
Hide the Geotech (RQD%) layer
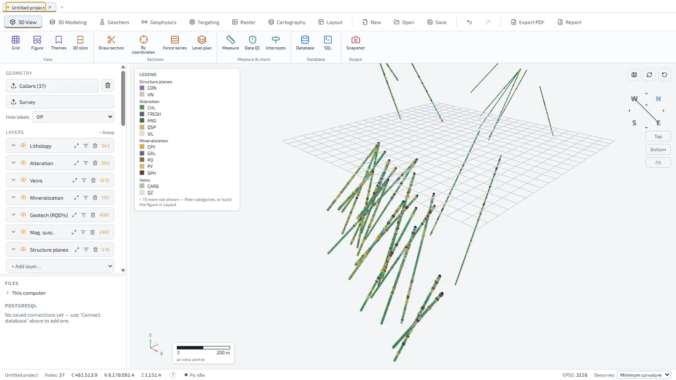(23, 215)
